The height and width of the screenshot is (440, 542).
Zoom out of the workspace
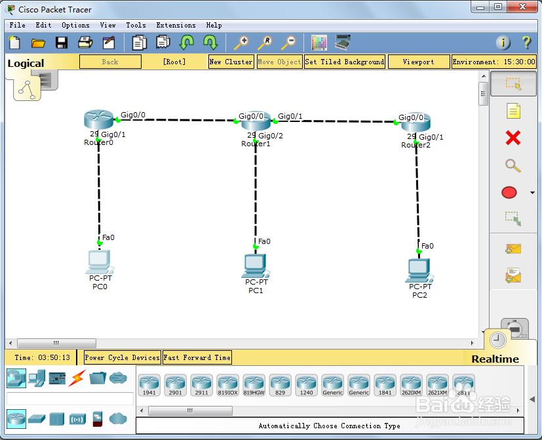288,43
